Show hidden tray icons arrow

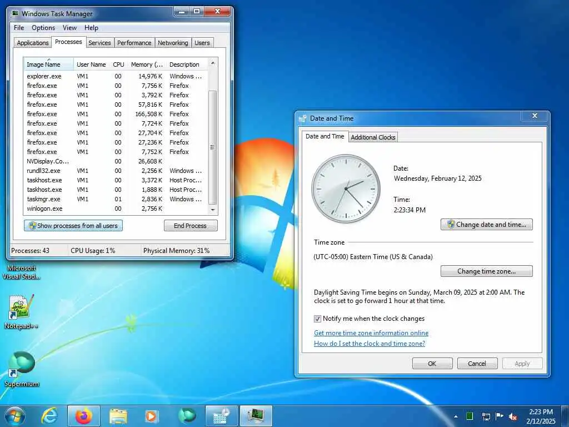(456, 416)
